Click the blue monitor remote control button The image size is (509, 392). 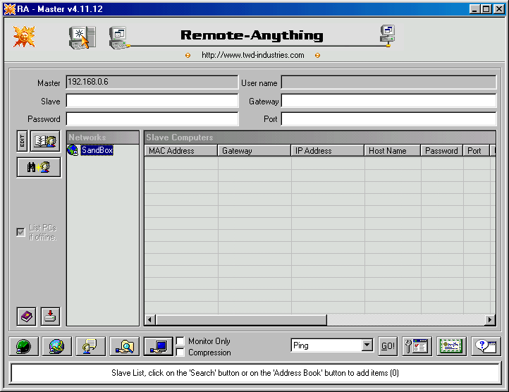click(x=159, y=346)
